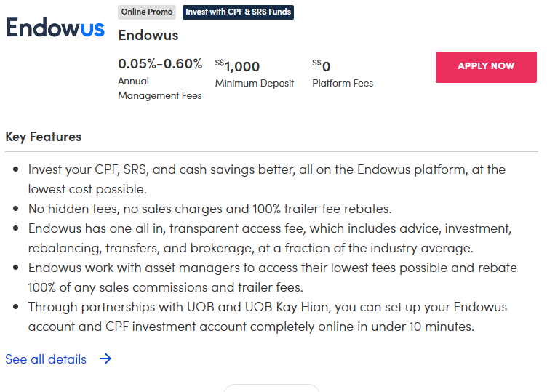Click the Endowus product title
Image resolution: width=547 pixels, height=392 pixels.
[148, 35]
